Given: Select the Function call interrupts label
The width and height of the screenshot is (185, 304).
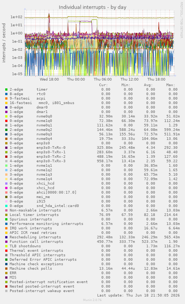Looking at the screenshot, I should pyautogui.click(x=36, y=242).
